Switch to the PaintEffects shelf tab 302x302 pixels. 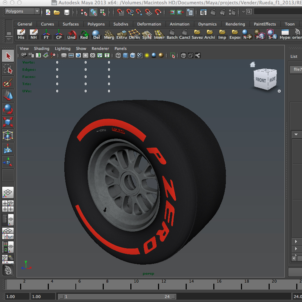265,24
